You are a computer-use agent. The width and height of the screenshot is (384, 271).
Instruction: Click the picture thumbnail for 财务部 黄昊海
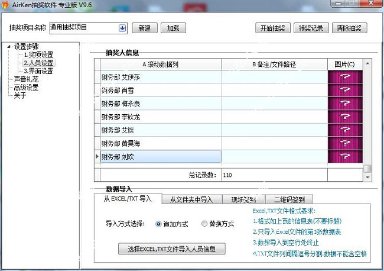(345, 143)
